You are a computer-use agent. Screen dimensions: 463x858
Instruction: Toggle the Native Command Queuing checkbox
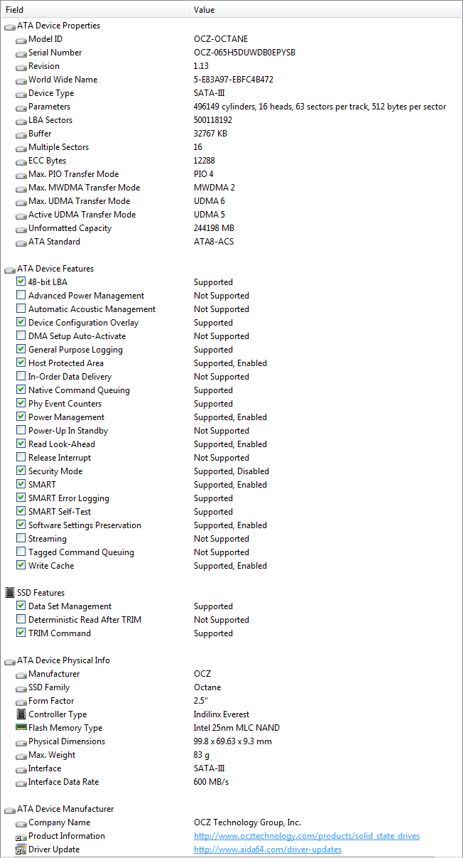(x=21, y=390)
